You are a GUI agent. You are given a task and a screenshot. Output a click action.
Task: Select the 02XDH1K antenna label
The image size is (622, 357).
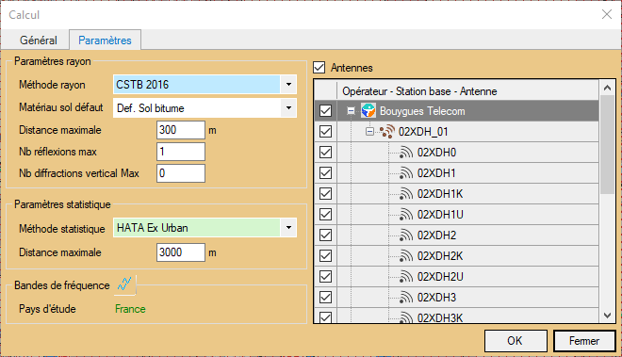click(x=440, y=194)
